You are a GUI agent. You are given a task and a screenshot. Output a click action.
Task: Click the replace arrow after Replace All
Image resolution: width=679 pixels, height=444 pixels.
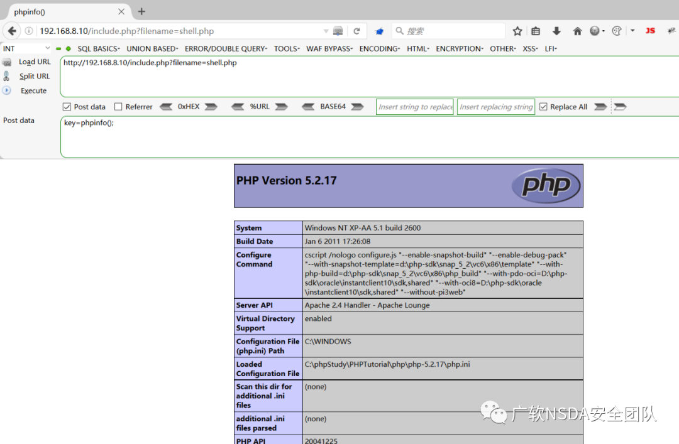coord(600,107)
